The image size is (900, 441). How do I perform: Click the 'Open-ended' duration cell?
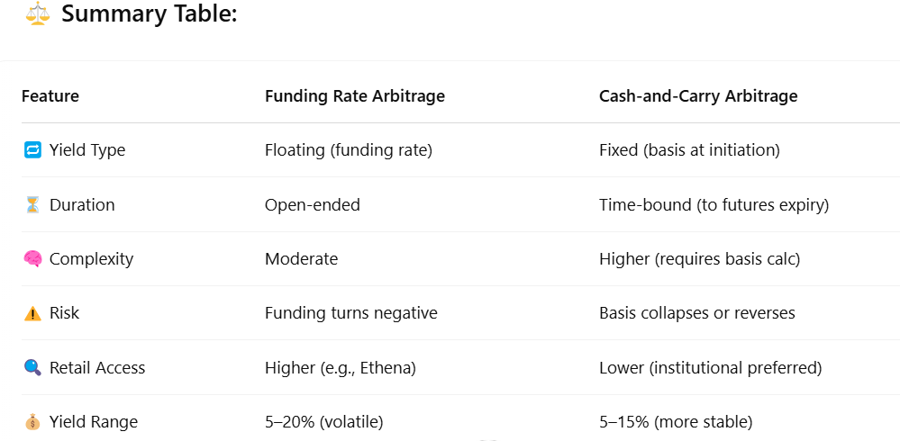pyautogui.click(x=313, y=204)
